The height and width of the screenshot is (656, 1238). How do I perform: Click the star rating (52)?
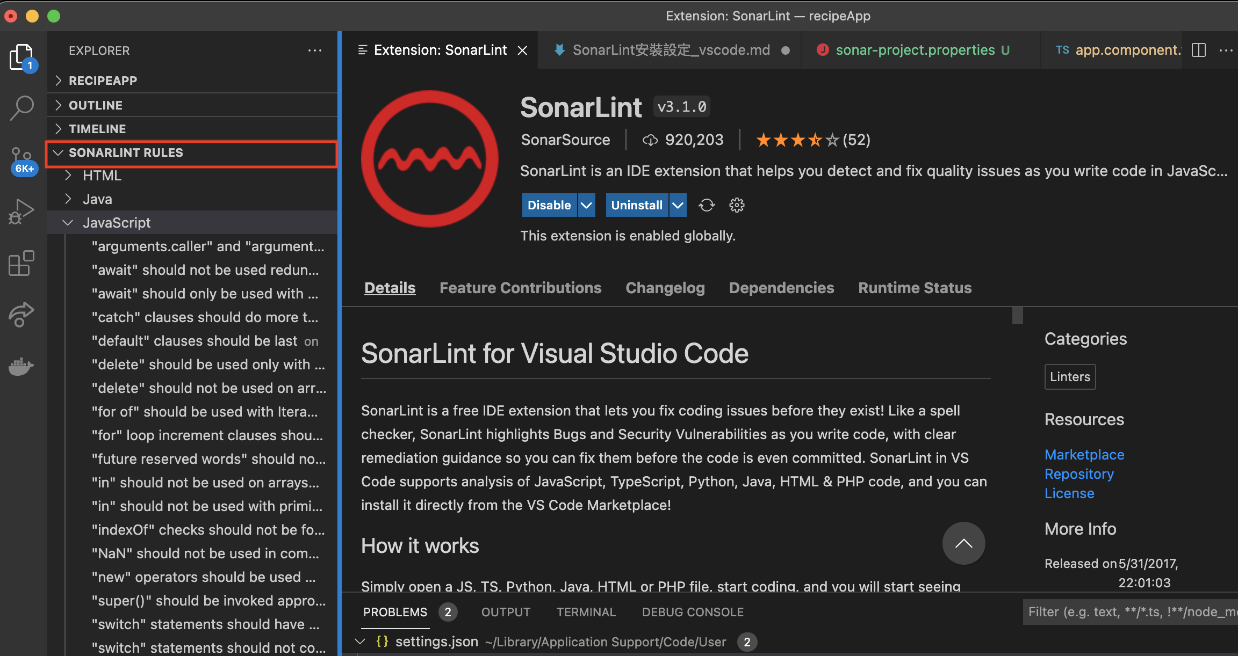812,140
